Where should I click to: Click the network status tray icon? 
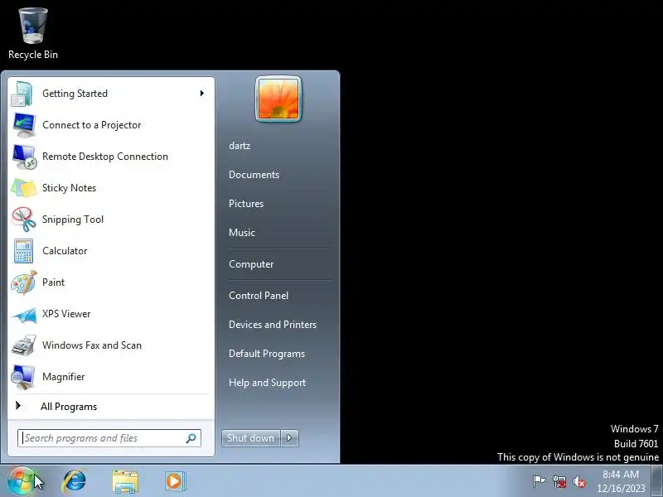tap(559, 481)
